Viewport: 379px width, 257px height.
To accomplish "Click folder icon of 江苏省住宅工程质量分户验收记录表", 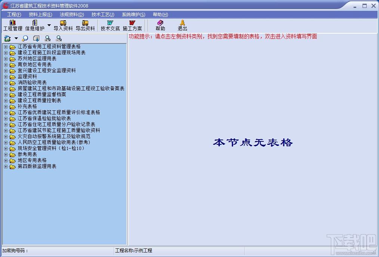I will [x=13, y=125].
